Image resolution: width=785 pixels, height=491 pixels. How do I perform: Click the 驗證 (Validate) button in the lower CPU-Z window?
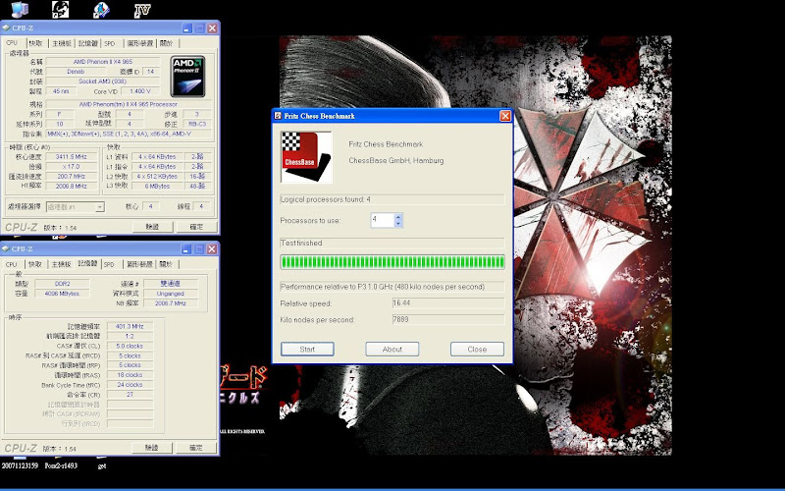152,448
